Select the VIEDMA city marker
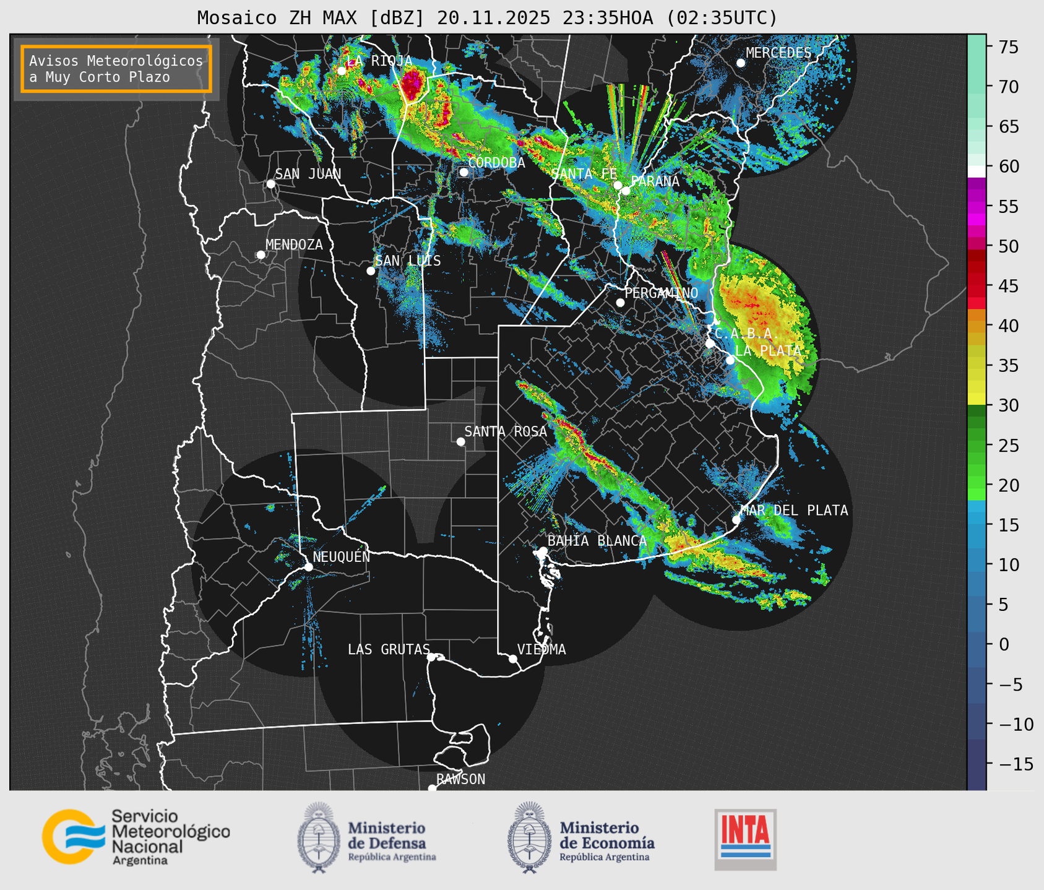Image resolution: width=1044 pixels, height=890 pixels. point(513,659)
